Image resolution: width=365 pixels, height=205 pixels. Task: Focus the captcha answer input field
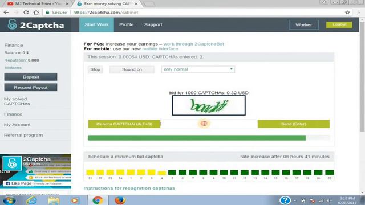[x=209, y=124]
